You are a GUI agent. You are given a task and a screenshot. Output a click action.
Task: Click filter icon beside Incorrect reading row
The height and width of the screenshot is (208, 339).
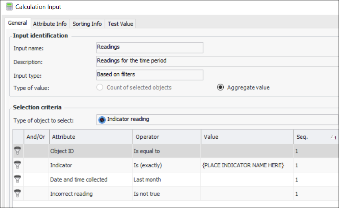click(x=18, y=194)
